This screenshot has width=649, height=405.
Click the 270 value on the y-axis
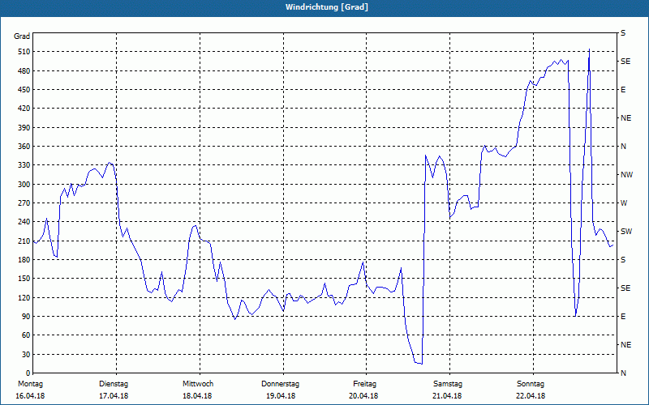click(x=24, y=203)
